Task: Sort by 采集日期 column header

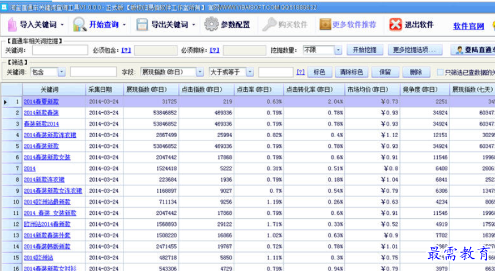Action: (105, 90)
